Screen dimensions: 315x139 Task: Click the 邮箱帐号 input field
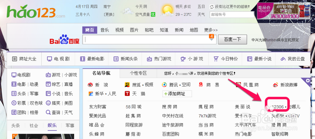232,14
